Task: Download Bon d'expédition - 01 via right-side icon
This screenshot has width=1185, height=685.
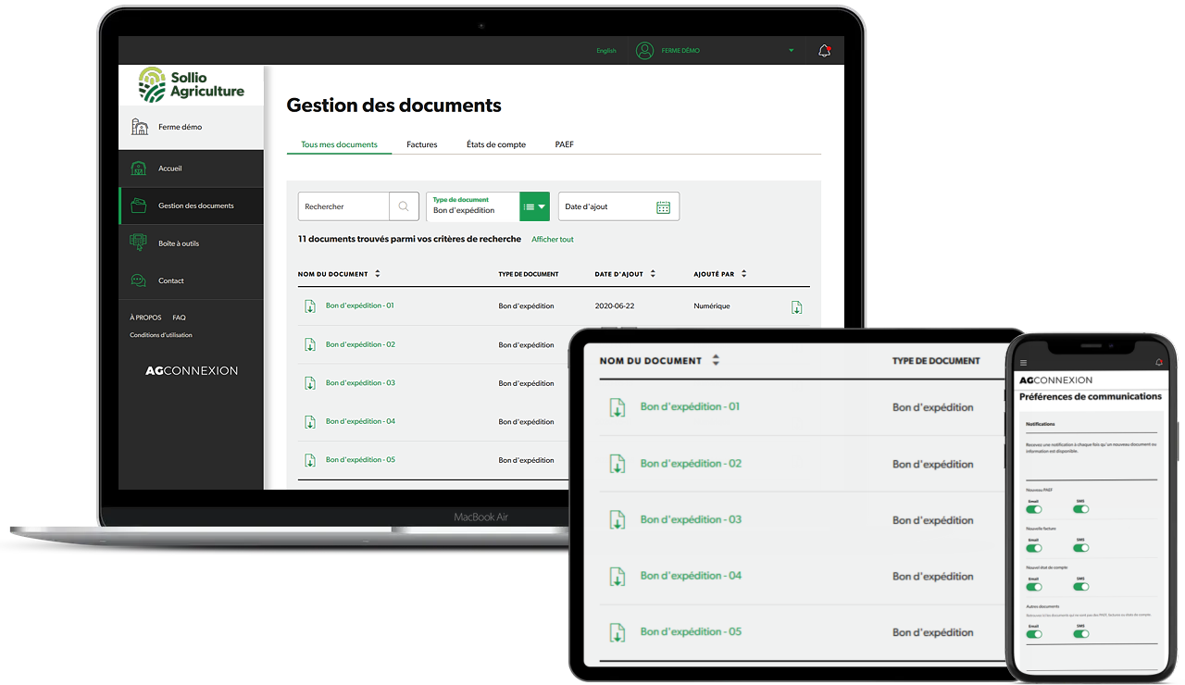Action: point(797,307)
